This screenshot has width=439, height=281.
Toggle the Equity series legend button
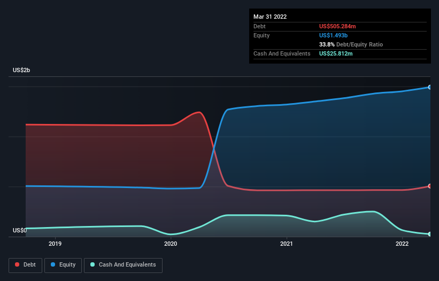[x=63, y=265]
